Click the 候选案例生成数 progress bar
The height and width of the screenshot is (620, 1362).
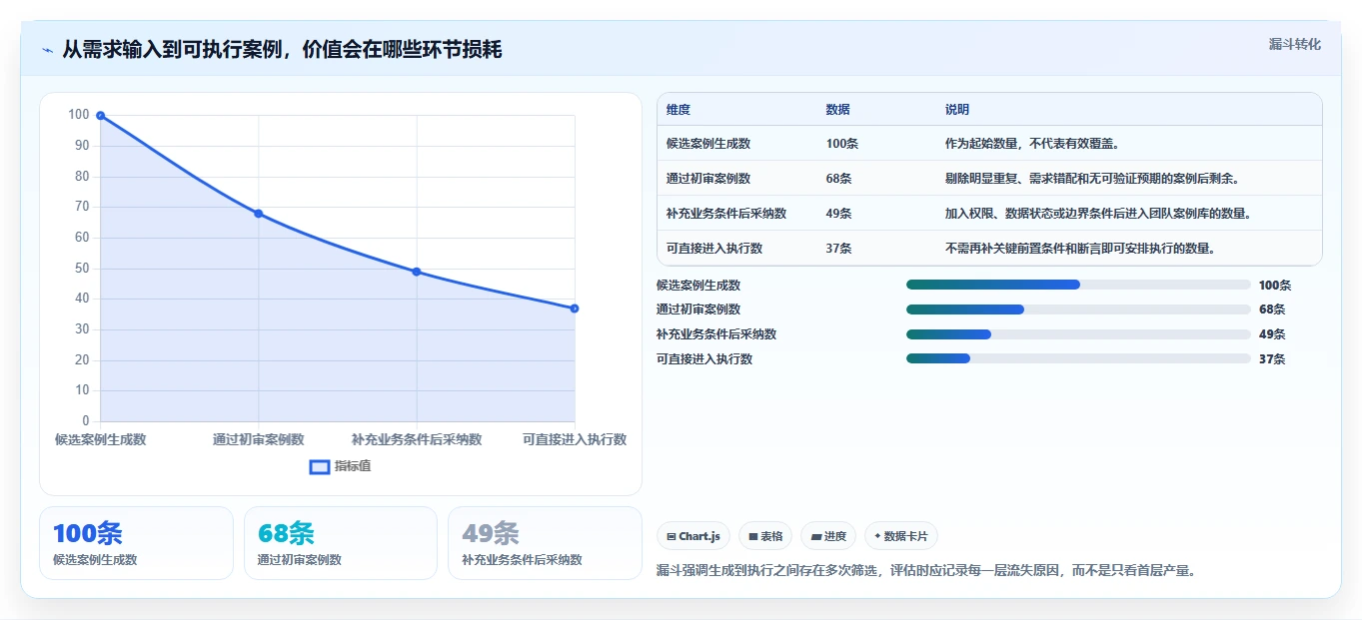[1078, 285]
